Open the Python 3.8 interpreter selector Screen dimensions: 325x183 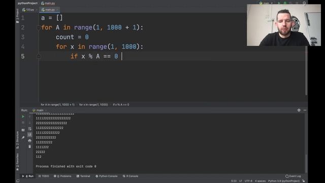[284, 181]
